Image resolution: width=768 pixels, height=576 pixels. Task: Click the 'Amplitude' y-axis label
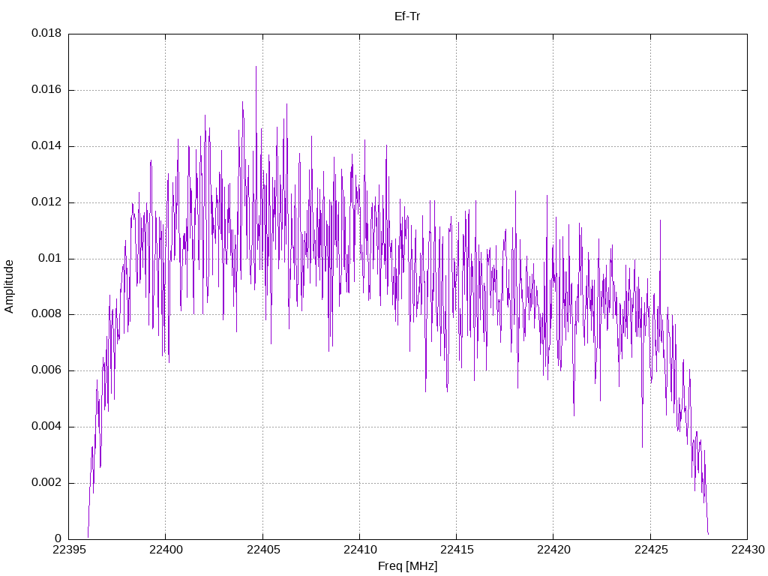9,286
